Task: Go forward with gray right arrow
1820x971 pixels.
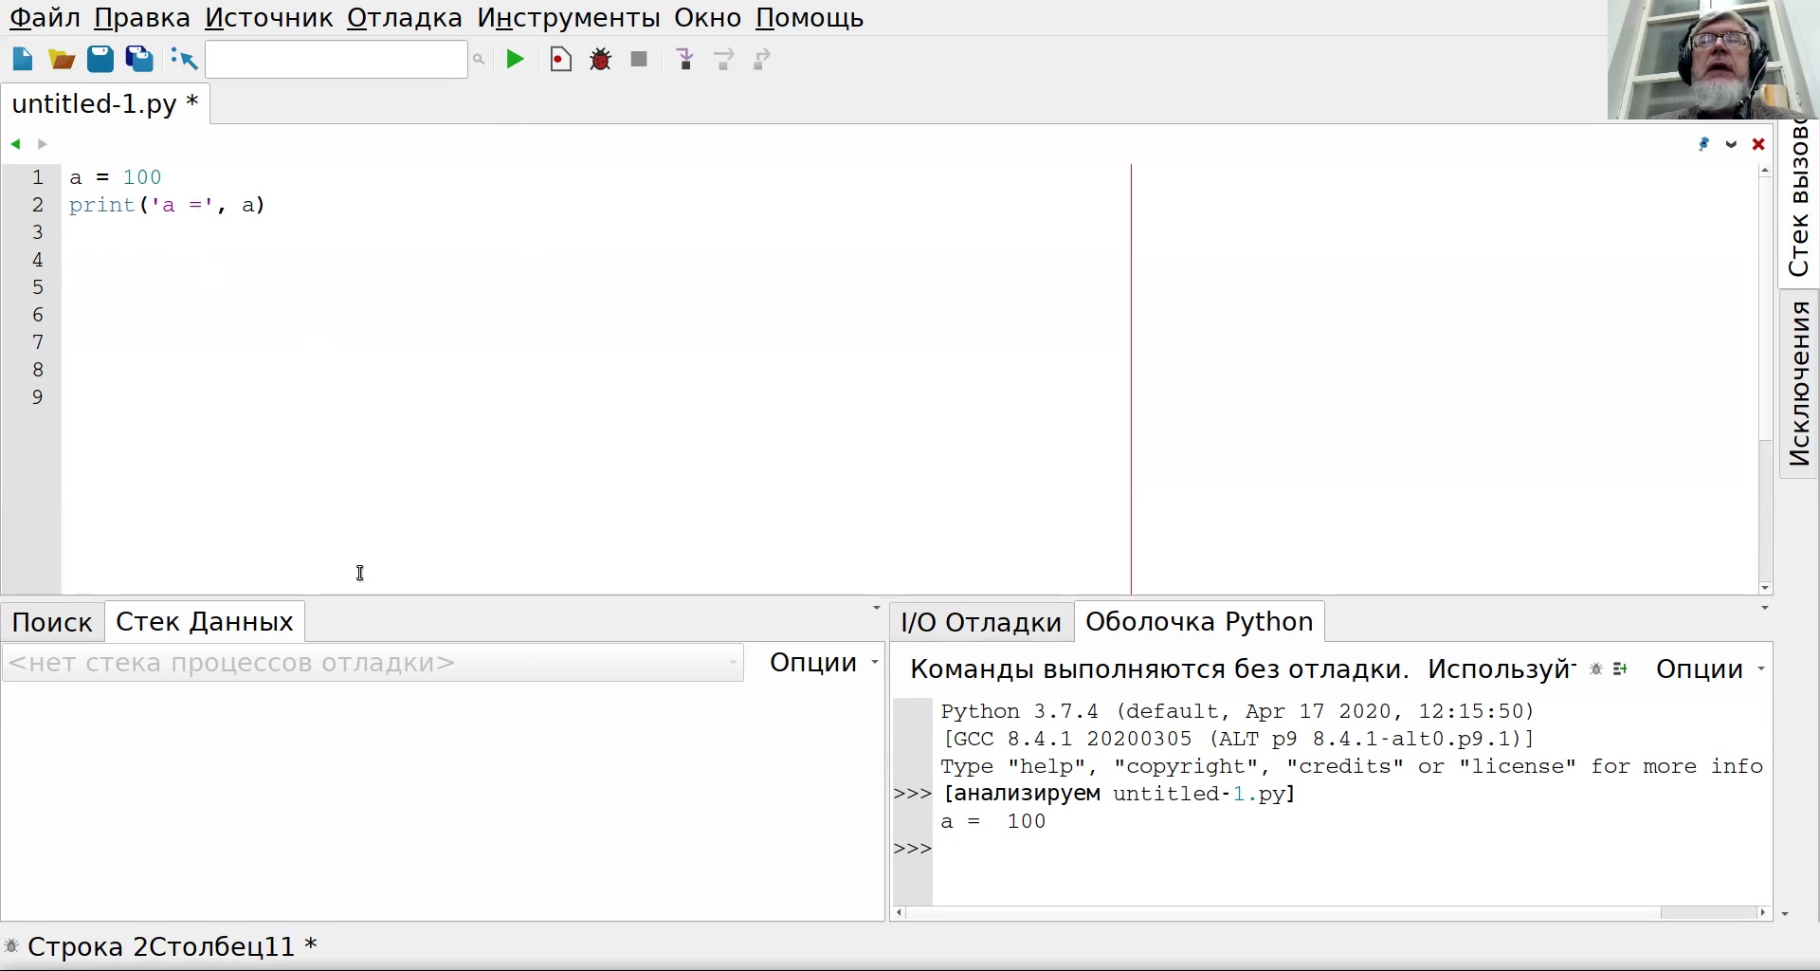Action: [42, 144]
